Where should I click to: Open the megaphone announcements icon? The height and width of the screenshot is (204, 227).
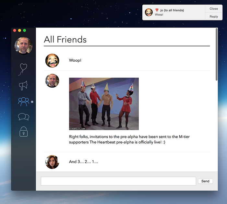pos(23,86)
